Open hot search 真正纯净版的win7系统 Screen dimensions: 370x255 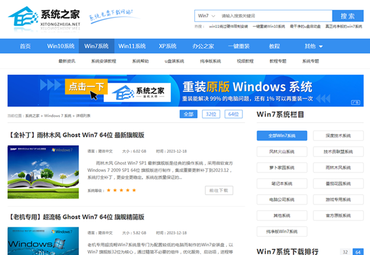[343, 26]
